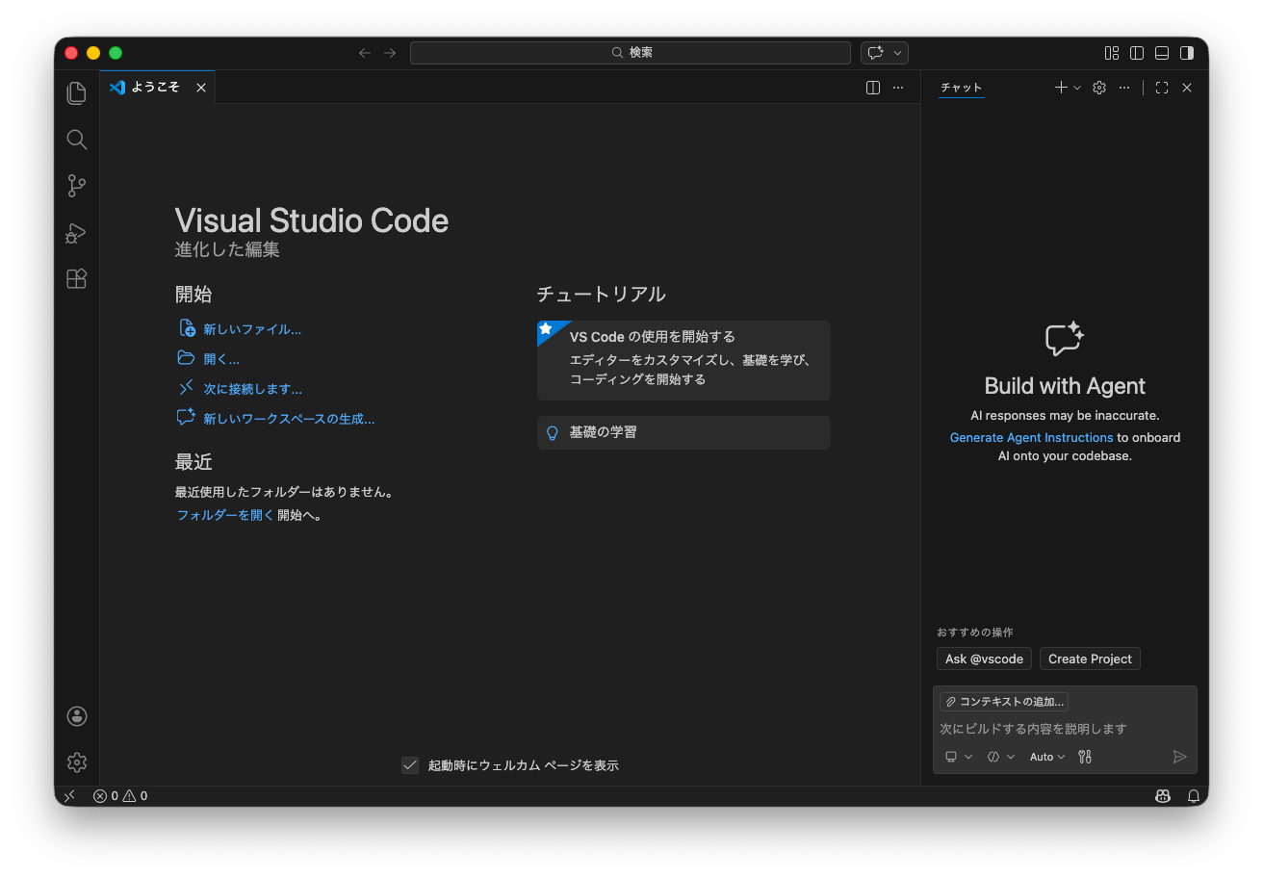Click the 新しいファイル... link
The width and height of the screenshot is (1263, 878).
252,329
